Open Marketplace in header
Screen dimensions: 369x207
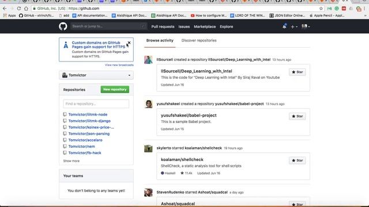pos(205,27)
